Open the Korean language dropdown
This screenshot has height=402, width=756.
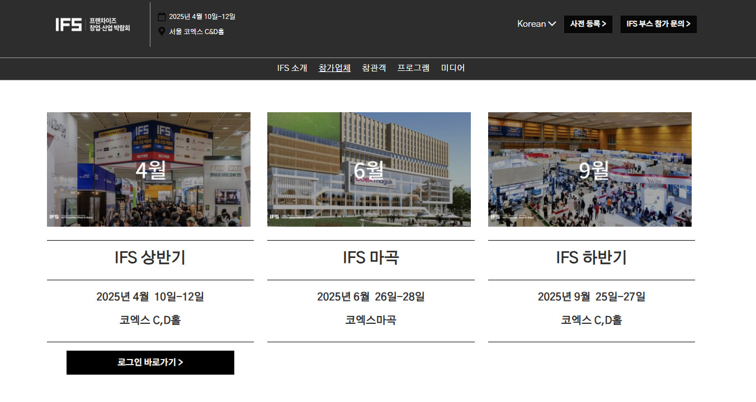[536, 24]
